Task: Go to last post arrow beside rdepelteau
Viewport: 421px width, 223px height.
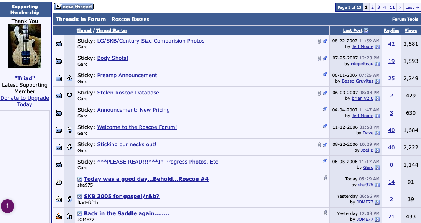Action: (x=377, y=64)
